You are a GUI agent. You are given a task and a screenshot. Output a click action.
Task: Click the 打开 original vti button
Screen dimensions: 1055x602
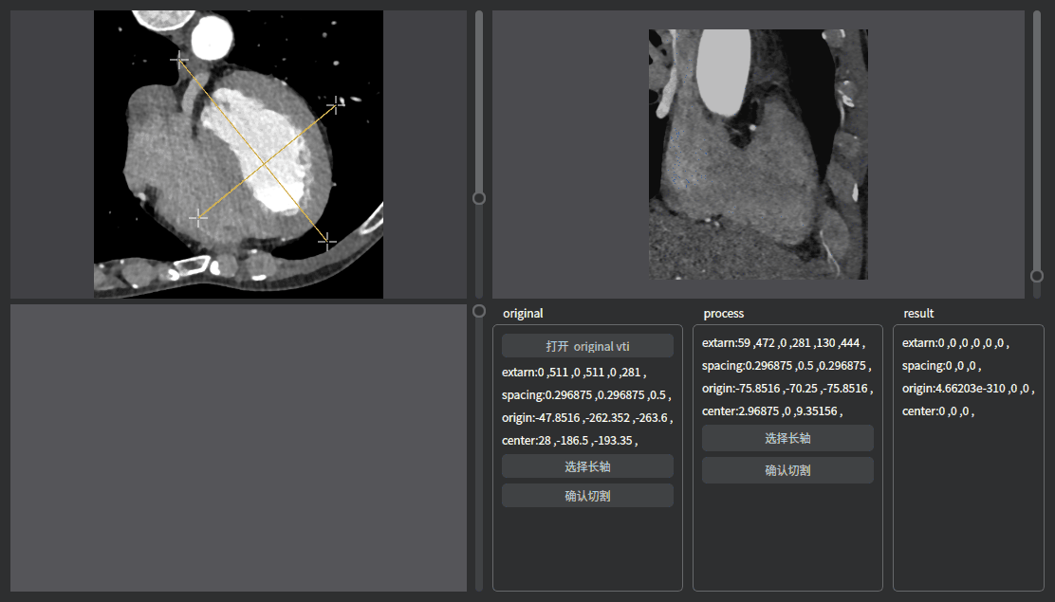[x=587, y=346]
